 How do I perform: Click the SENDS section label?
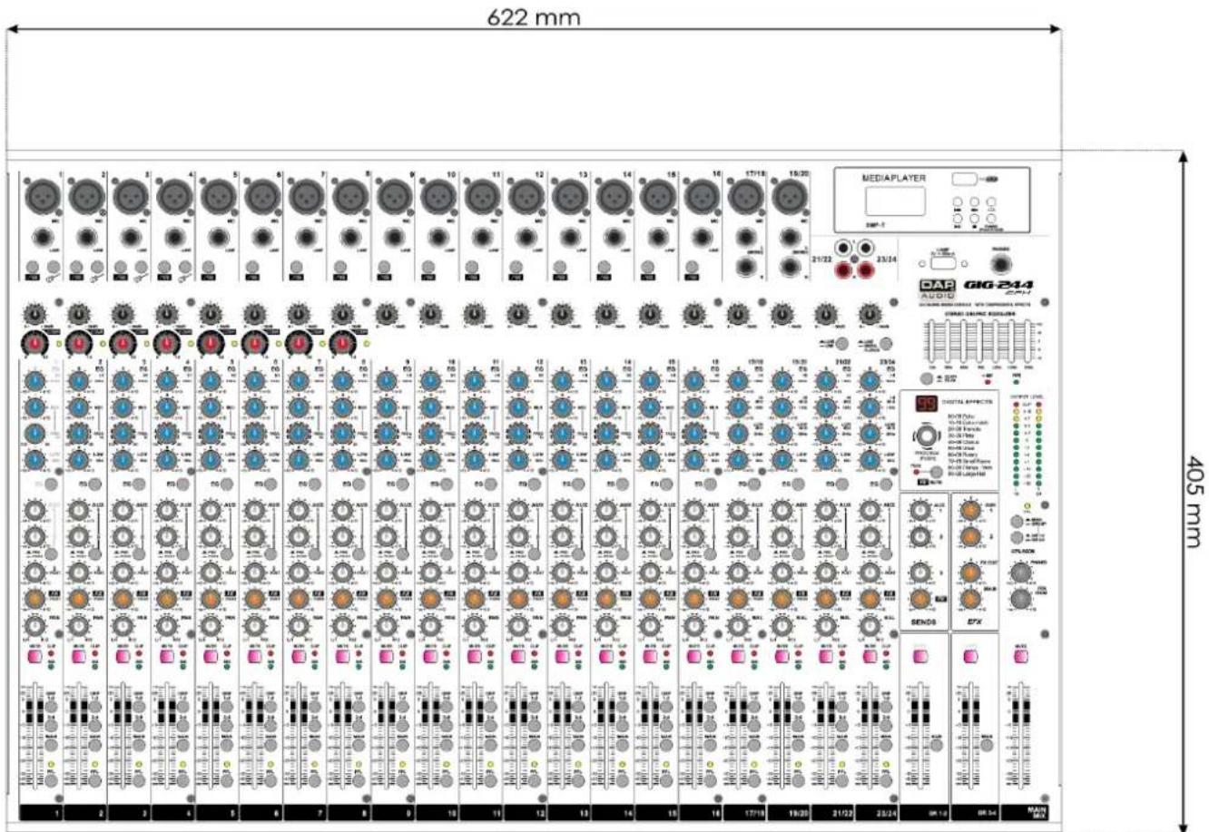921,622
